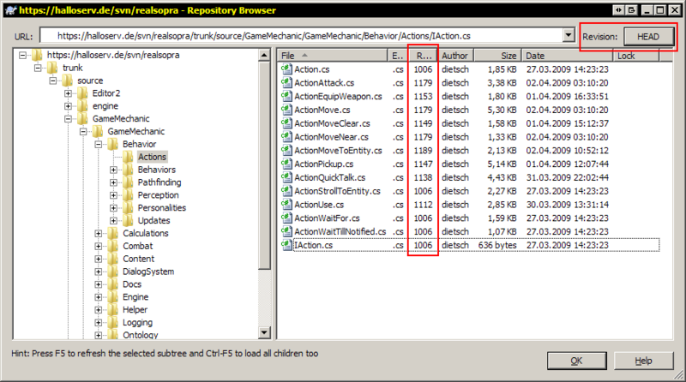
Task: Click the engine folder icon in tree
Action: point(81,105)
